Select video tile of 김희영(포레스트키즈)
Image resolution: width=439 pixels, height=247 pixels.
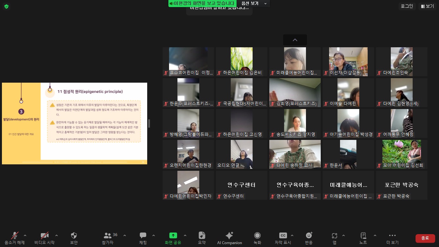tap(295, 93)
